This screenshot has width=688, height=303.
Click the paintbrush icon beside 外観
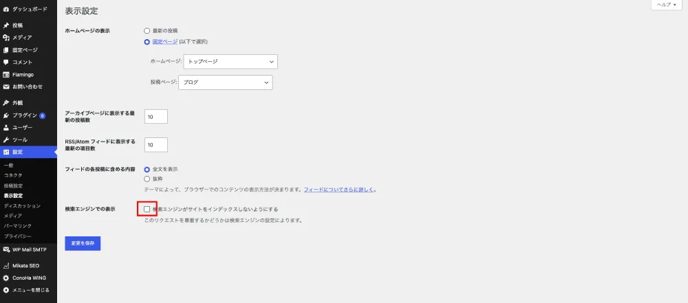click(6, 103)
